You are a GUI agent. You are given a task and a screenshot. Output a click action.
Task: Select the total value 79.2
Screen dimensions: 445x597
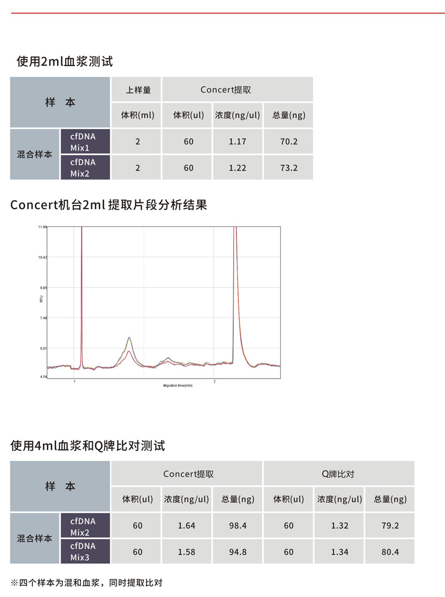[x=390, y=525]
